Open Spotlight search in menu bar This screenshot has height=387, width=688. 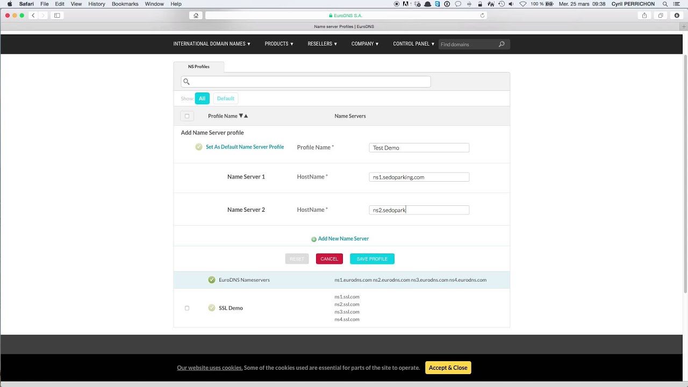pos(665,4)
